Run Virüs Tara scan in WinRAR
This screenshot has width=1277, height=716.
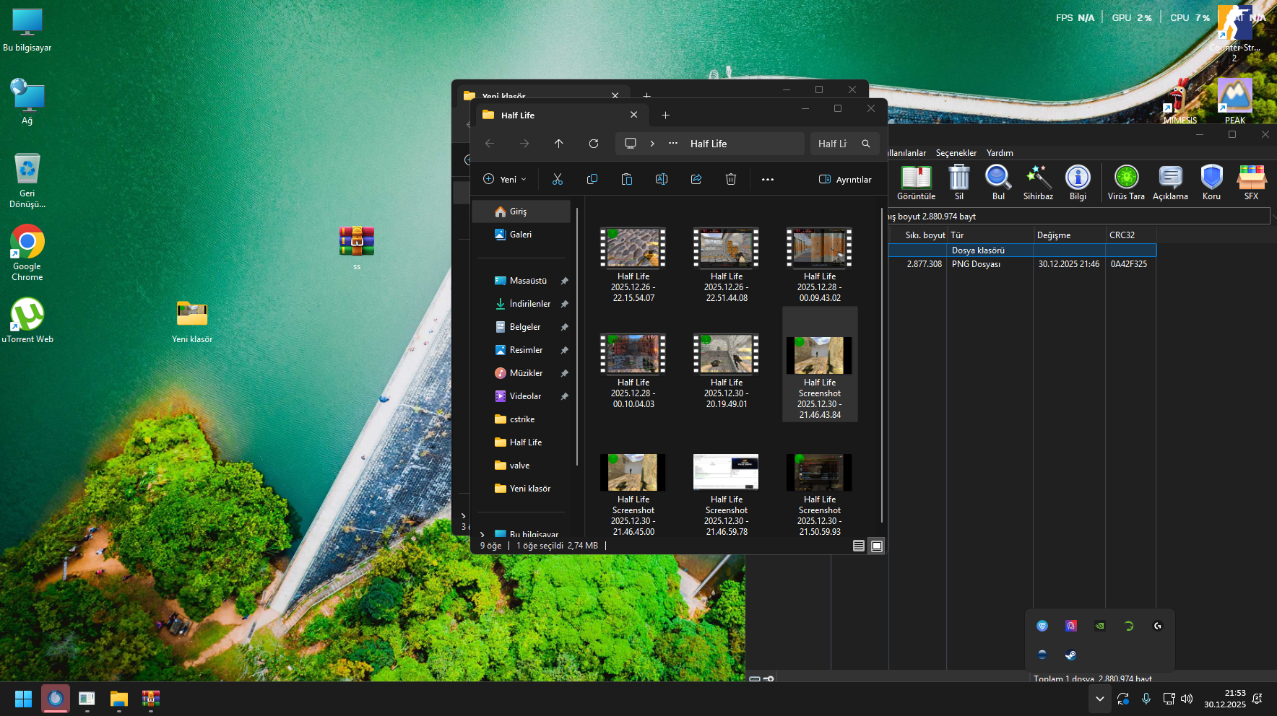pyautogui.click(x=1126, y=182)
